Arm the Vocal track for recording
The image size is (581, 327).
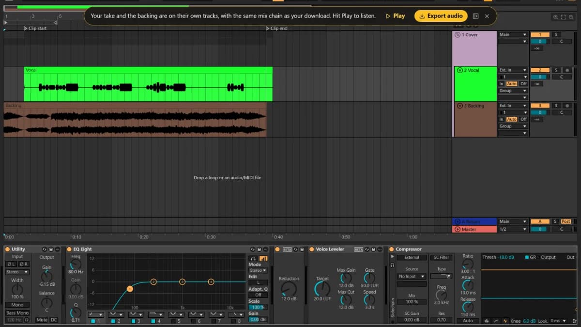[x=566, y=70]
